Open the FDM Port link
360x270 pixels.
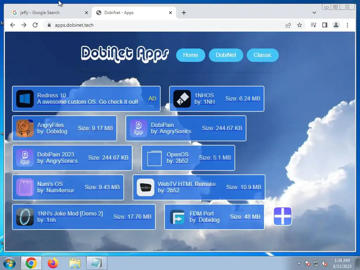201,213
